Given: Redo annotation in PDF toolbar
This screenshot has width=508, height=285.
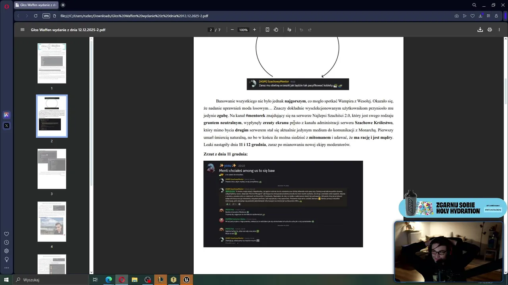Looking at the screenshot, I should tap(310, 30).
